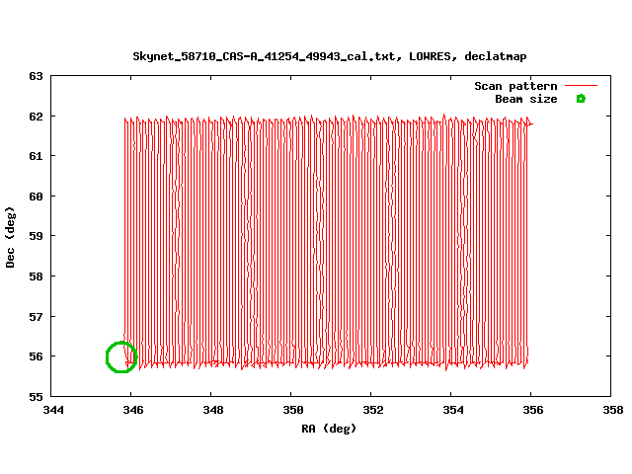The width and height of the screenshot is (632, 474).
Task: Click x-axis tick label 348
Action: tap(213, 410)
